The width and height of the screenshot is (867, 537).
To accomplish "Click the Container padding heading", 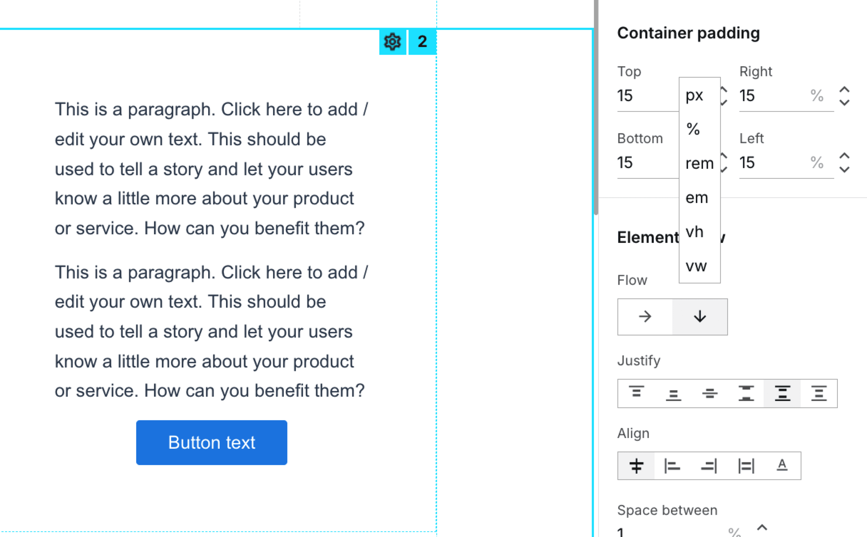I will [x=688, y=33].
